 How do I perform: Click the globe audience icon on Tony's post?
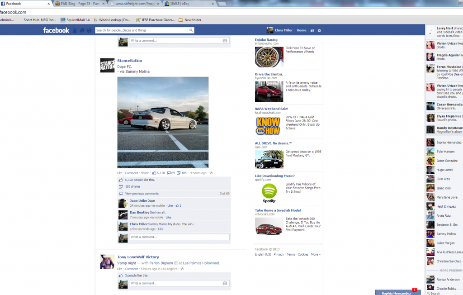coord(182,269)
